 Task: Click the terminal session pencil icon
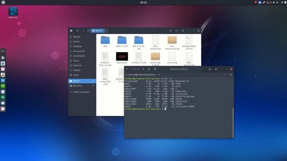coord(225,75)
